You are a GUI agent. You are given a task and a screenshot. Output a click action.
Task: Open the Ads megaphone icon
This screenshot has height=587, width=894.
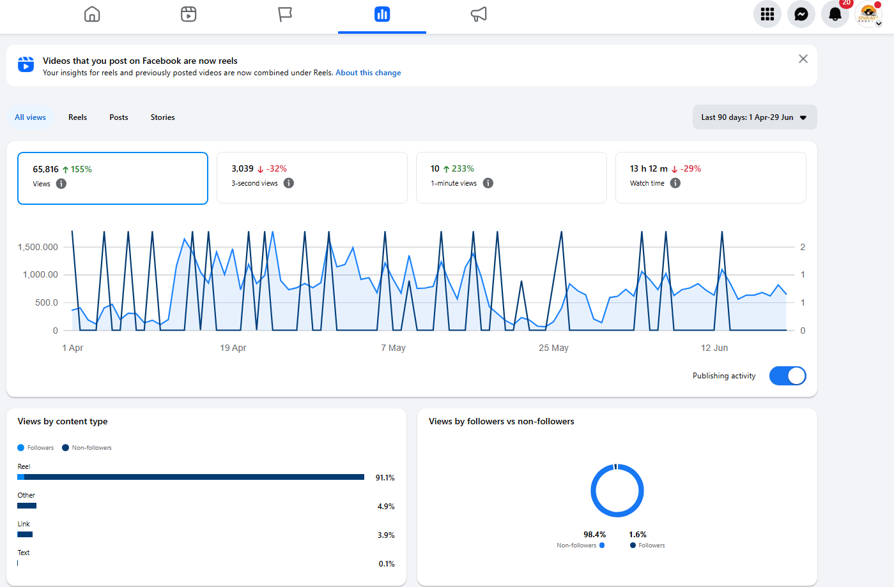click(x=479, y=14)
